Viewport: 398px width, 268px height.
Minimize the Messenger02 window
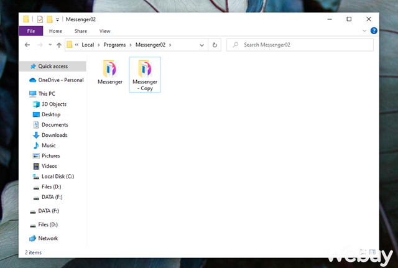click(x=330, y=19)
